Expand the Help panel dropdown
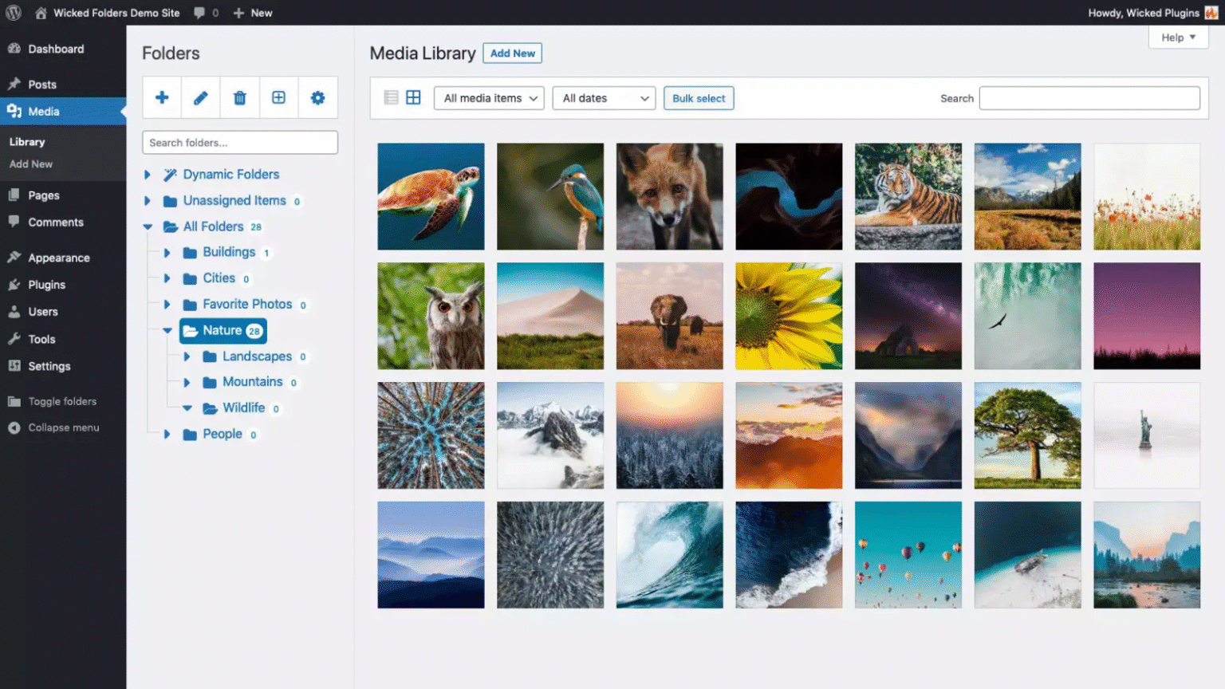The image size is (1225, 689). coord(1178,37)
